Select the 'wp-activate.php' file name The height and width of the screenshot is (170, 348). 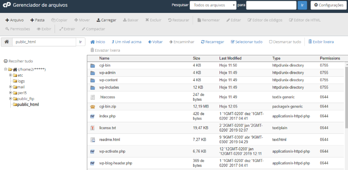(112, 151)
